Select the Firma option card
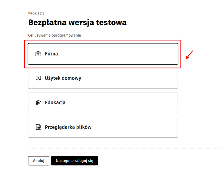The width and height of the screenshot is (224, 176). pyautogui.click(x=103, y=54)
